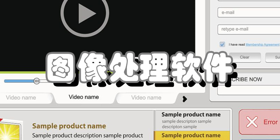Click the partially visible Submit button
The height and width of the screenshot is (140, 280).
[x=273, y=57]
